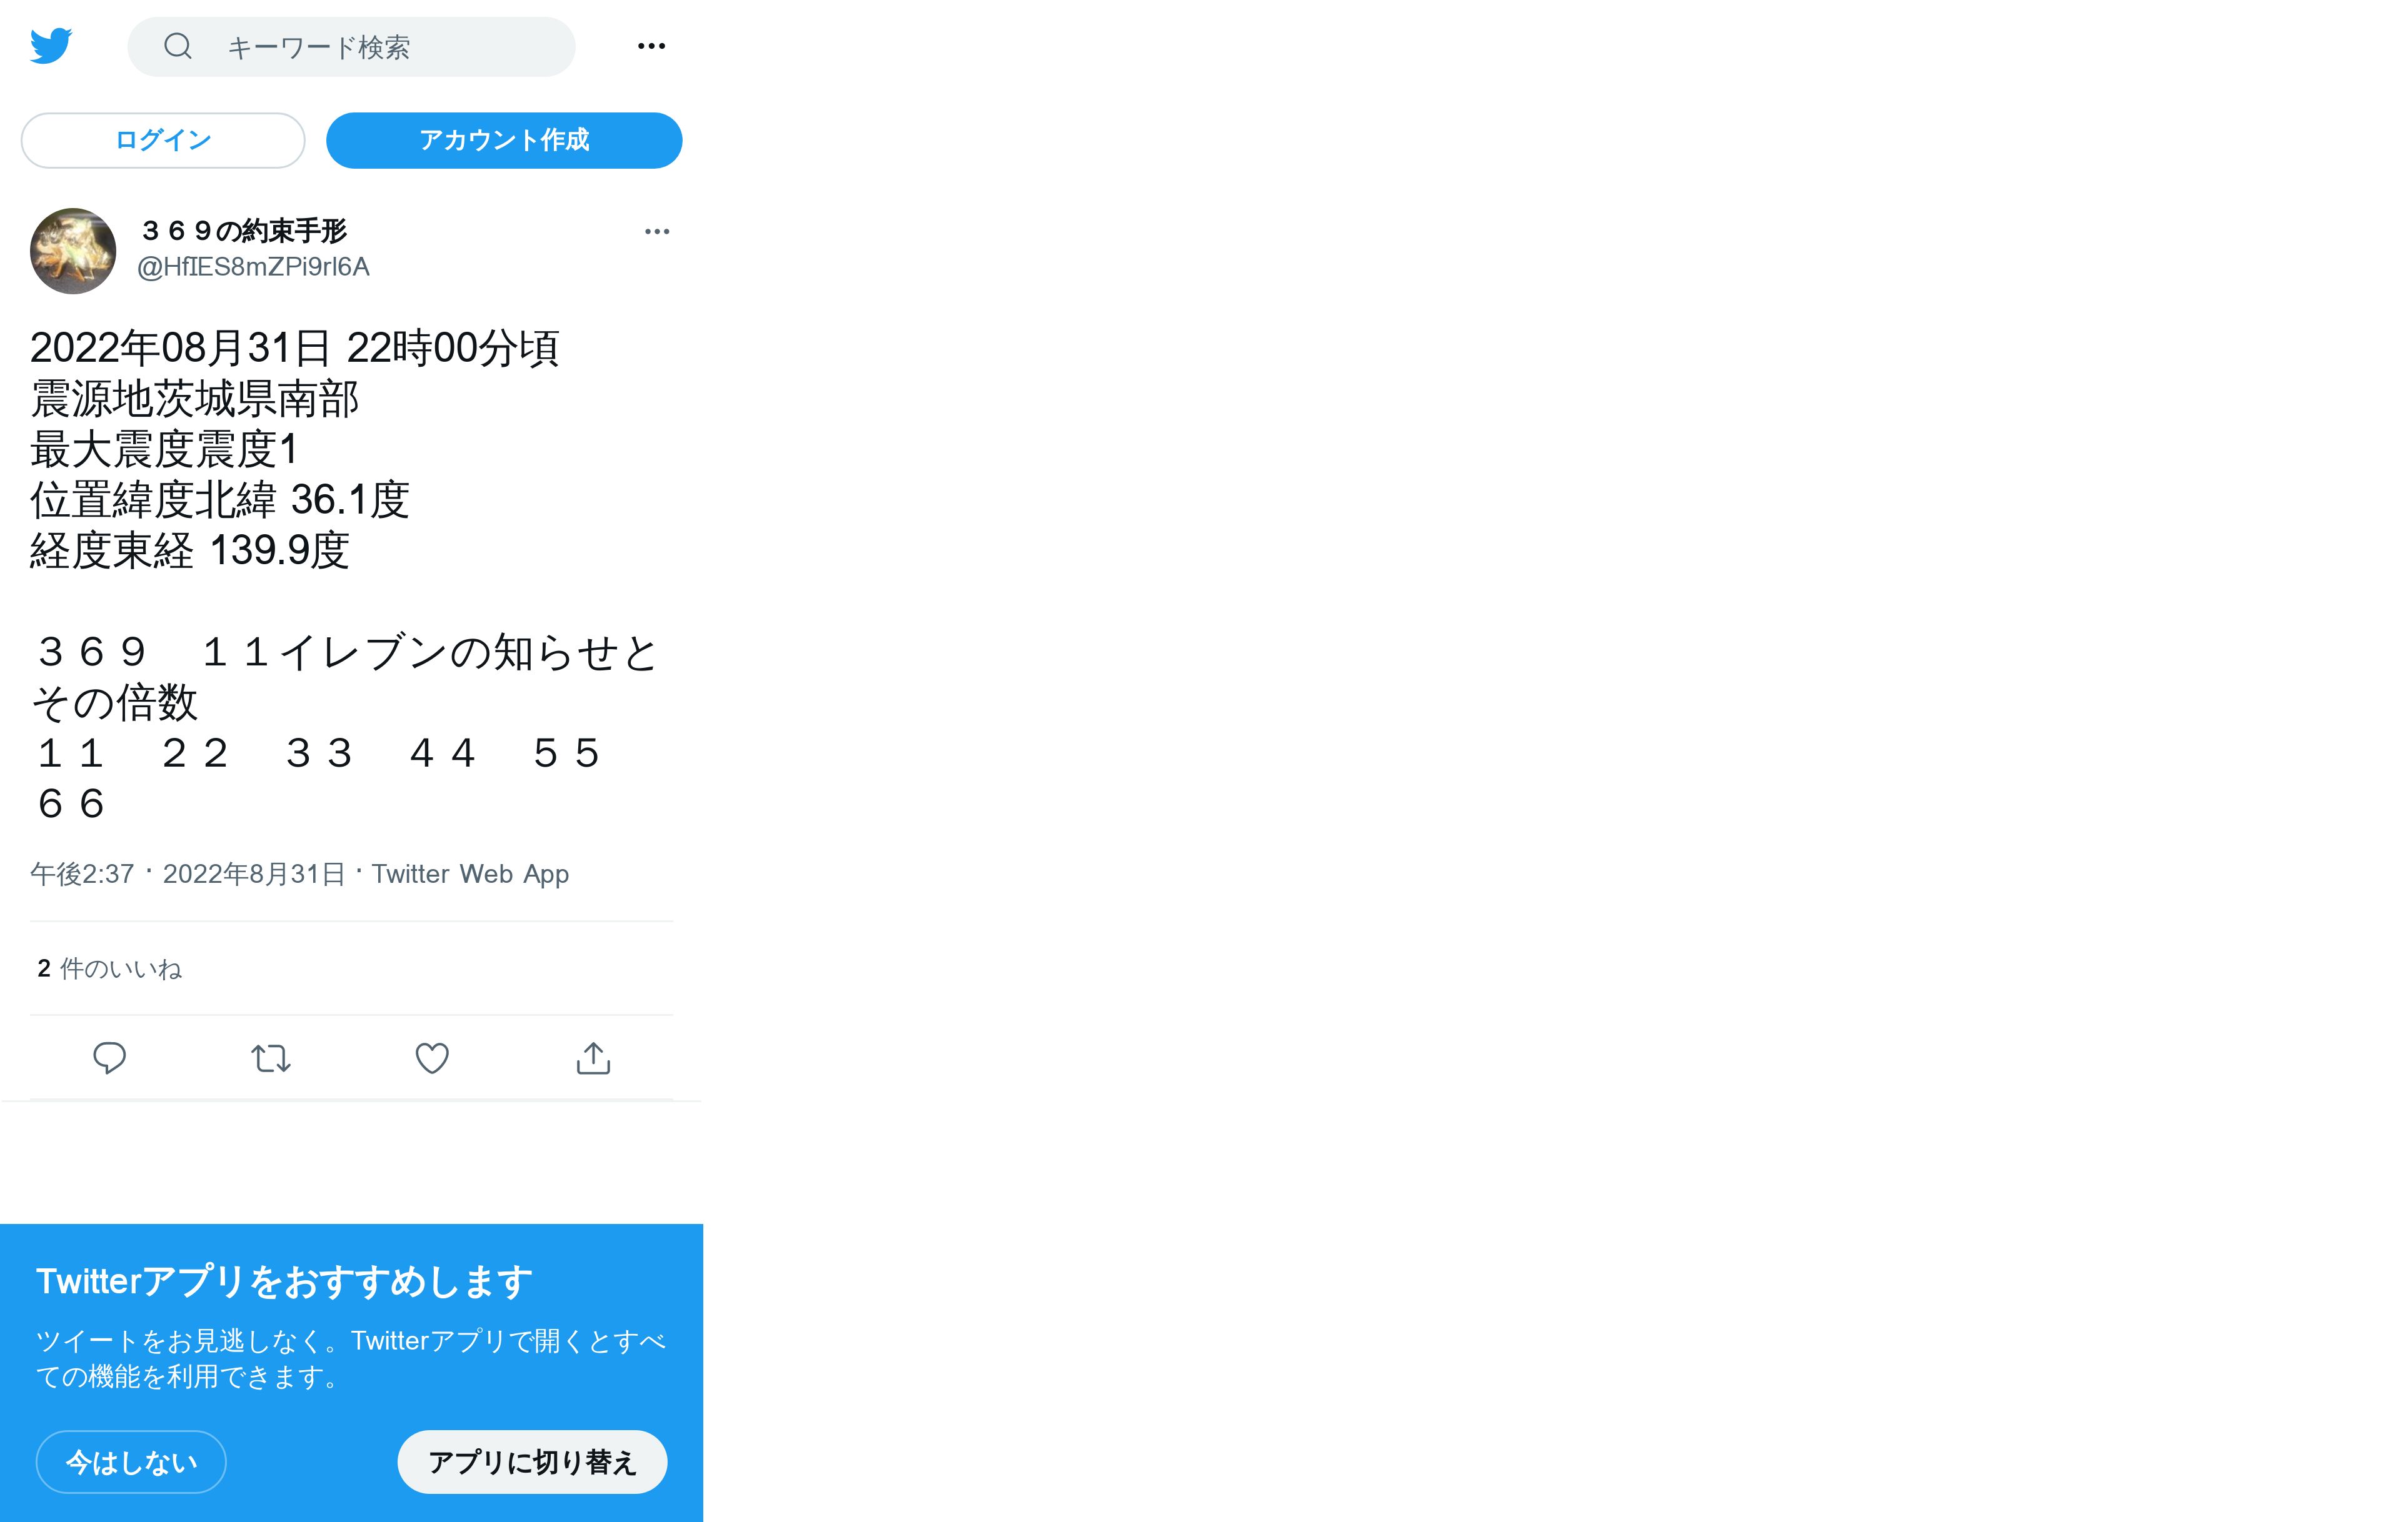Open the user's profile avatar
The image size is (2408, 1522).
[73, 251]
